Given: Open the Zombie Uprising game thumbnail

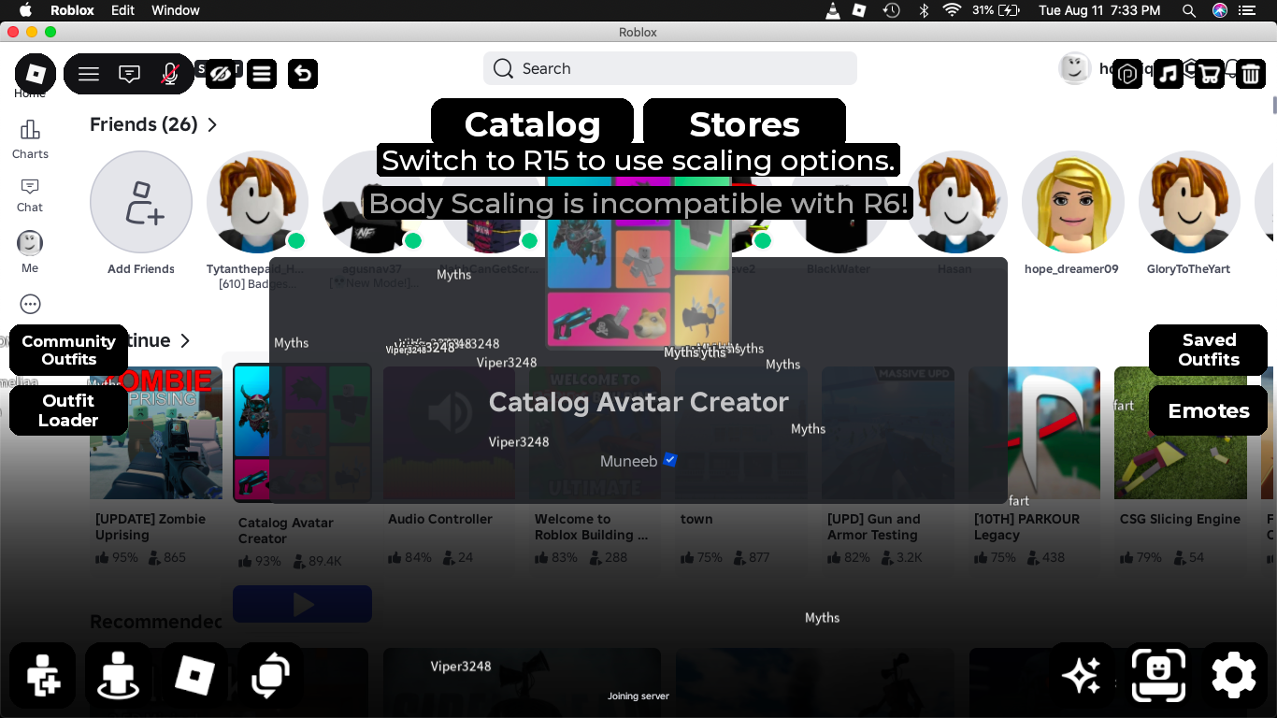Looking at the screenshot, I should (x=156, y=432).
